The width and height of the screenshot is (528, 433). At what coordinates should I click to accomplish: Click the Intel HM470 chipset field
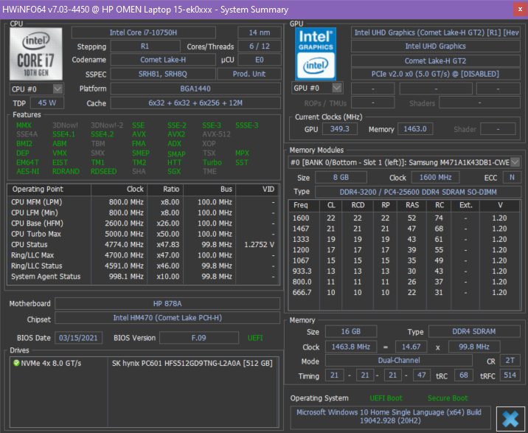(x=168, y=319)
